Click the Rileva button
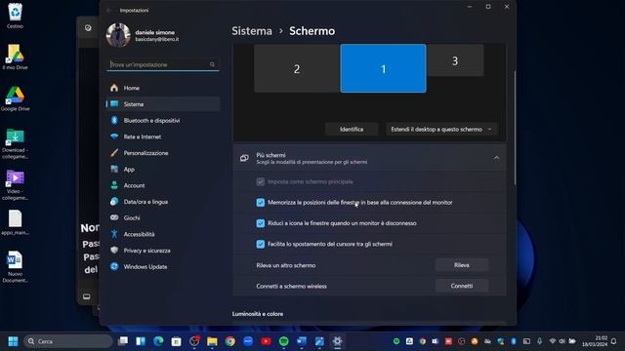 tap(462, 265)
